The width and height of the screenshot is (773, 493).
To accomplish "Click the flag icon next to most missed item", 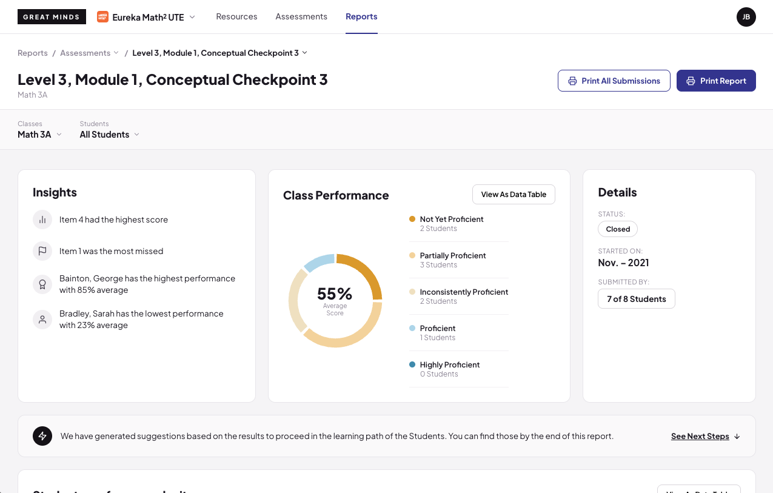I will pyautogui.click(x=42, y=251).
